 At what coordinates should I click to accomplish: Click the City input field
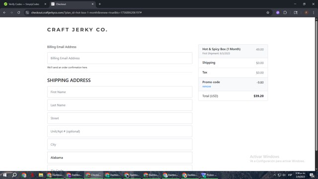point(120,145)
